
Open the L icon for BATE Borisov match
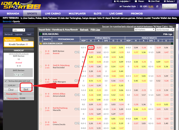(79, 52)
